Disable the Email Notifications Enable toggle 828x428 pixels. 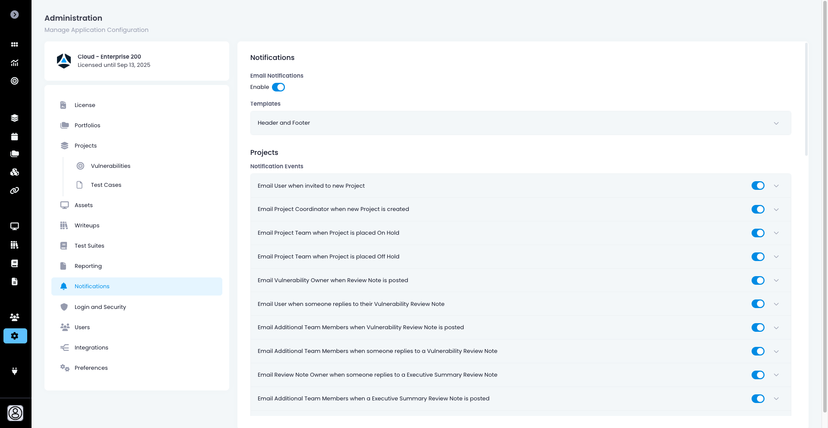[x=278, y=87]
